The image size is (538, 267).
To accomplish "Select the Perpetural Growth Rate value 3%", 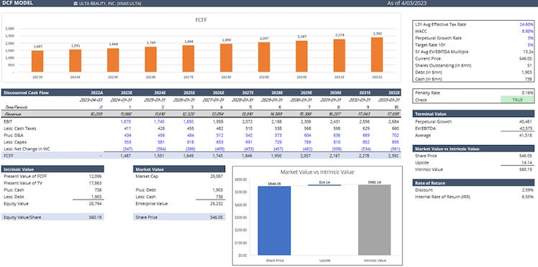I will point(531,38).
